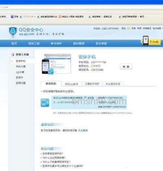Open the 百度 bookmark icon
This screenshot has width=163, height=171.
pos(12,17)
